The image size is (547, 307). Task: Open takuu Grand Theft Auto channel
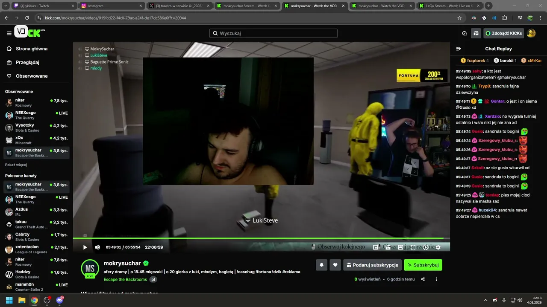tap(36, 224)
